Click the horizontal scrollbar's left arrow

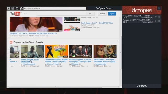(8, 87)
